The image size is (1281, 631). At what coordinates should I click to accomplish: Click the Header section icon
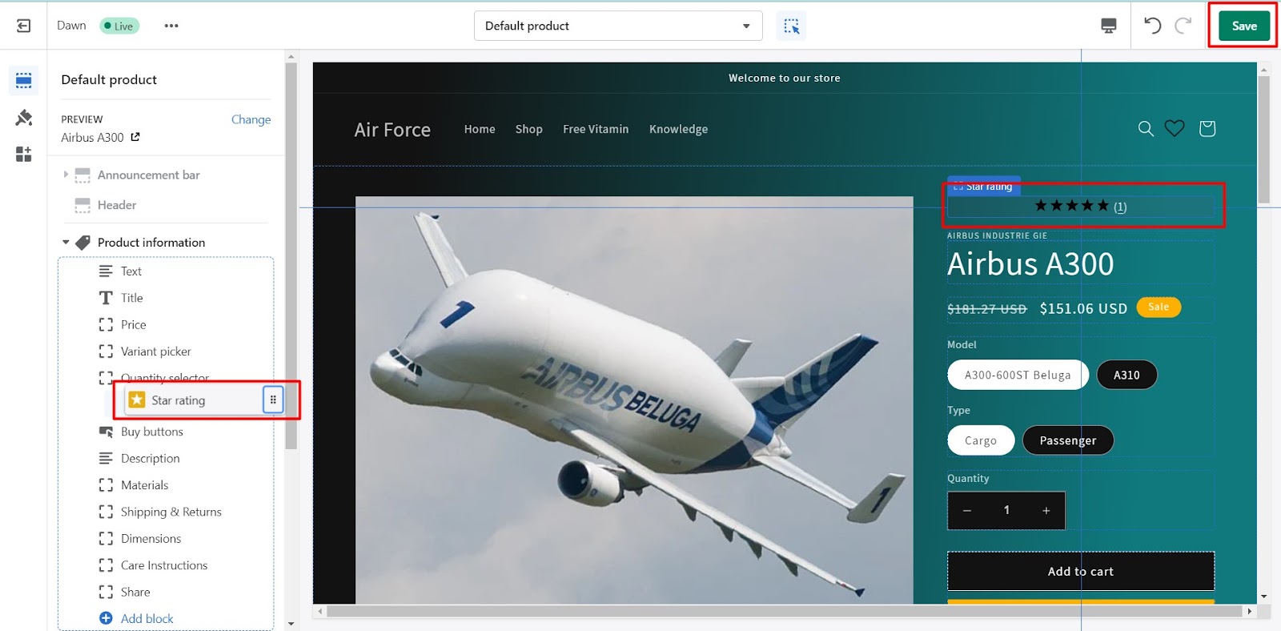[x=82, y=205]
